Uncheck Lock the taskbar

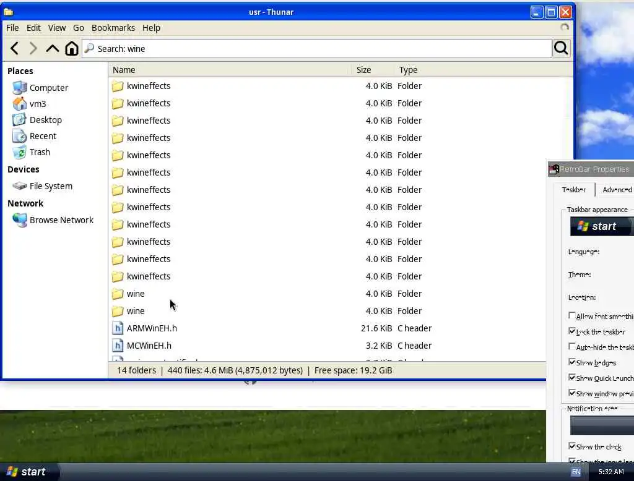[x=571, y=331]
